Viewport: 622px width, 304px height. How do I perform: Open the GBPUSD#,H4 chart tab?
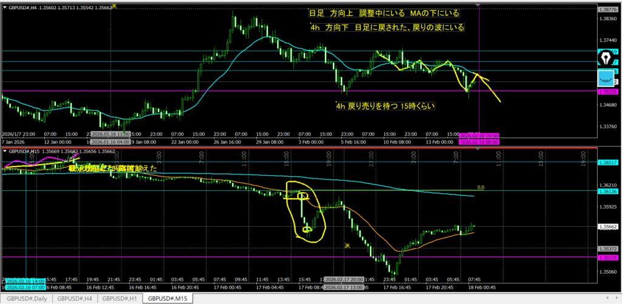pyautogui.click(x=75, y=299)
